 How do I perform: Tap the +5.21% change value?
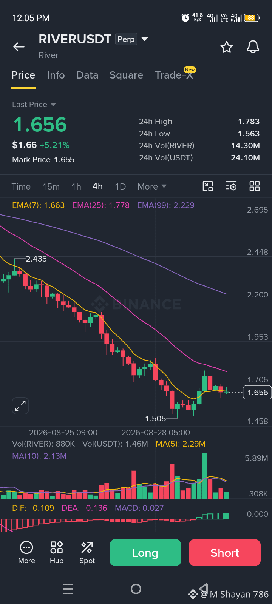tap(55, 145)
